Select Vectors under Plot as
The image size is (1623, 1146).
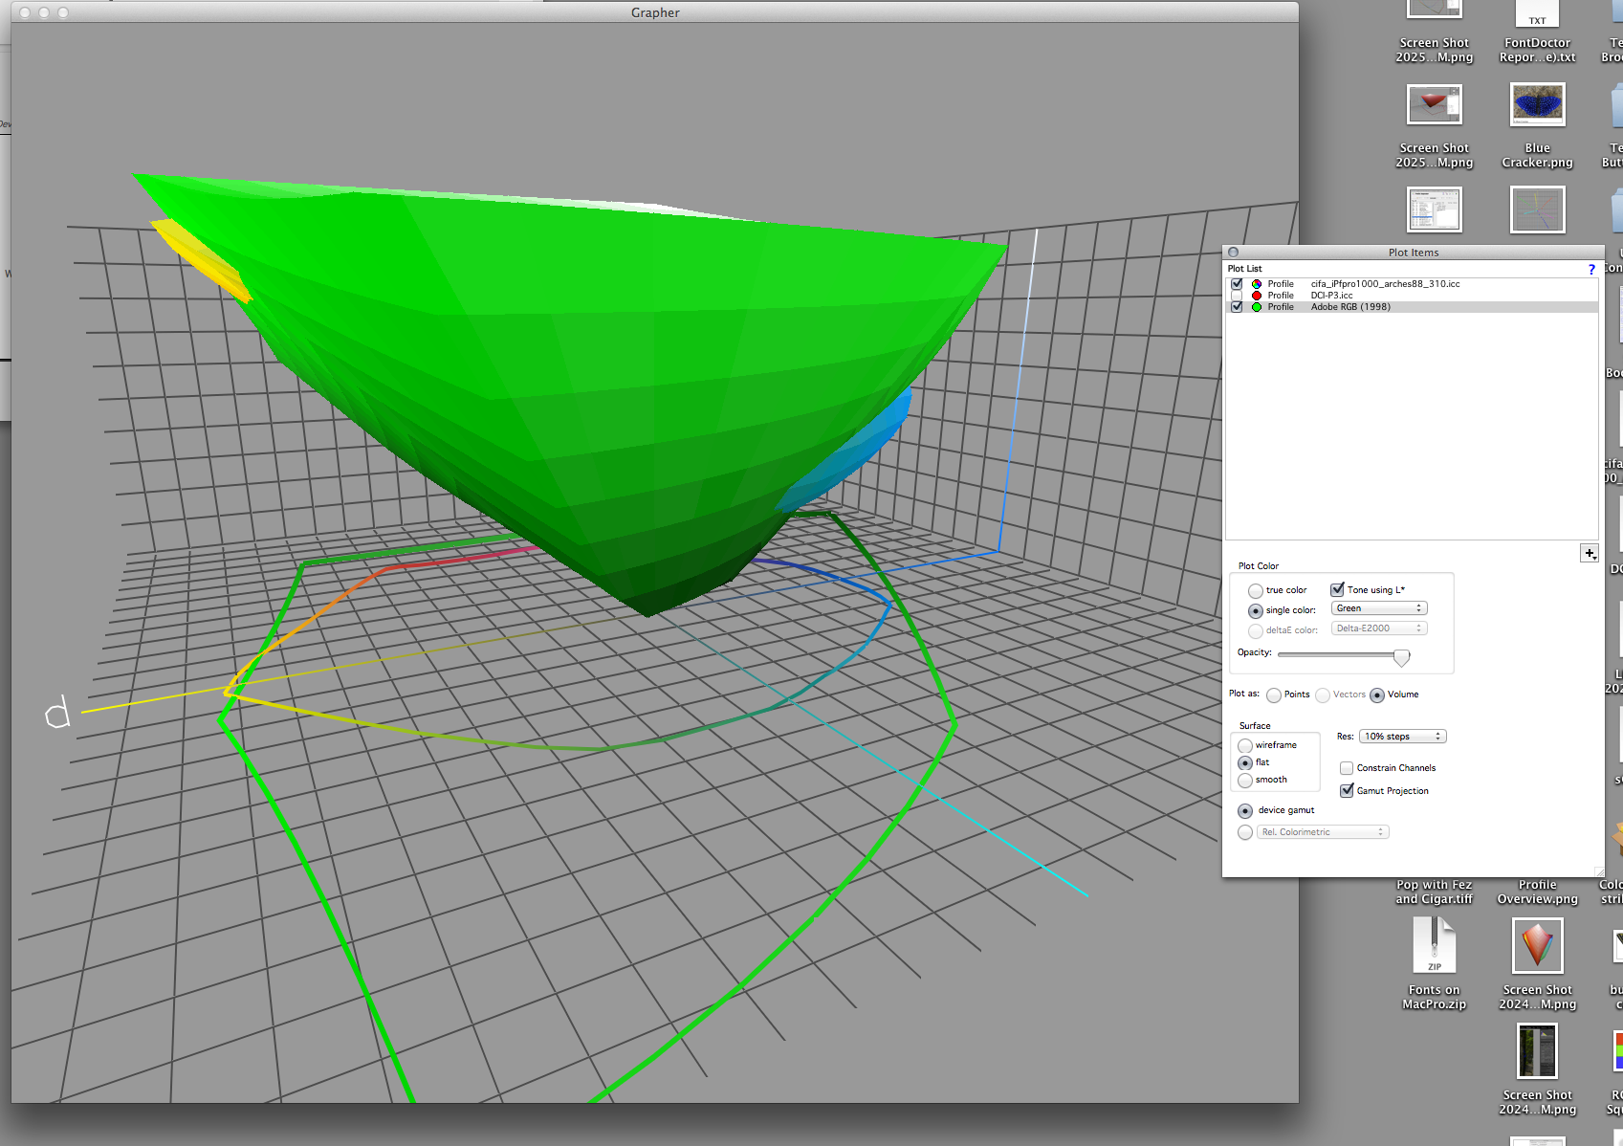point(1323,695)
